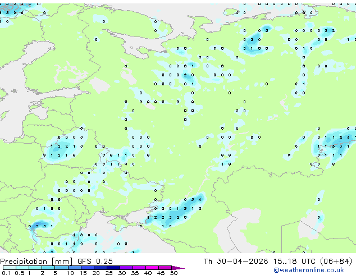Click the '0.5' legend label
The height and width of the screenshot is (275, 356).
point(20,273)
